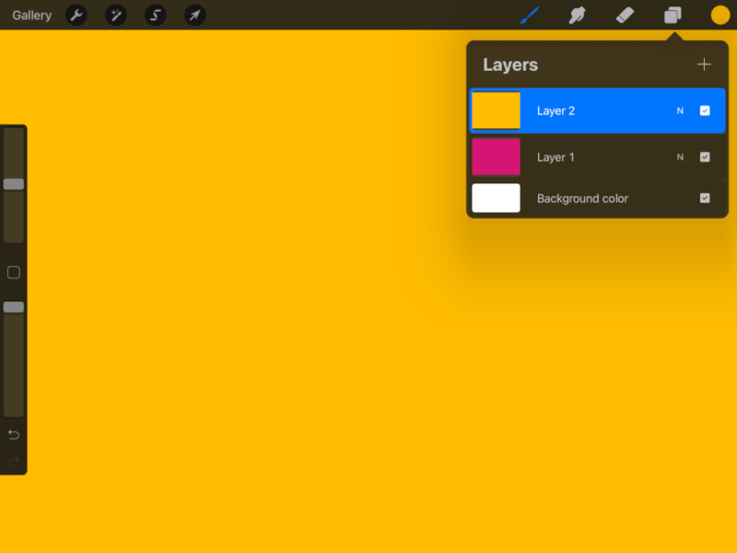This screenshot has height=553, width=737.
Task: Return to the Gallery
Action: click(x=31, y=15)
